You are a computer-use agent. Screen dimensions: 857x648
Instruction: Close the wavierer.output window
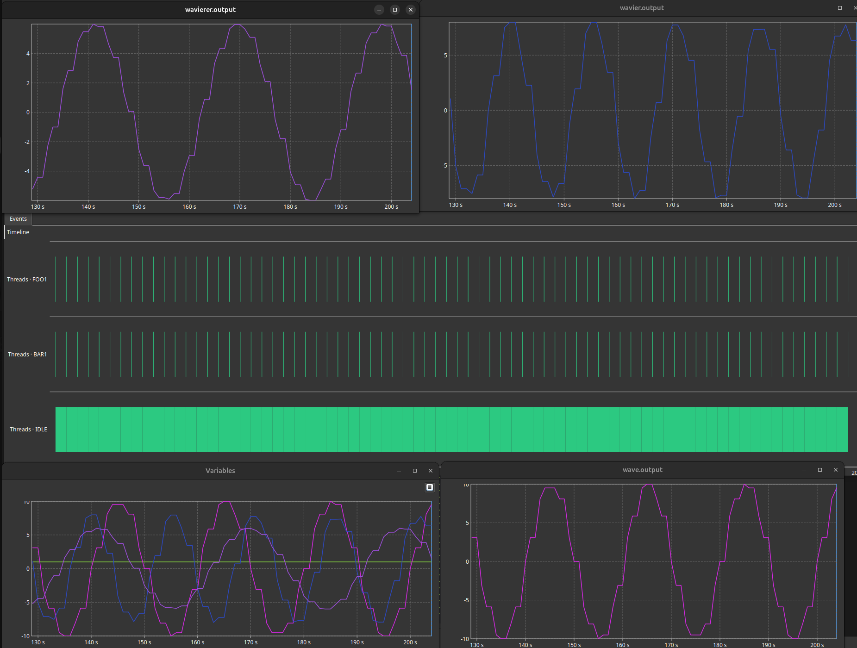(411, 10)
